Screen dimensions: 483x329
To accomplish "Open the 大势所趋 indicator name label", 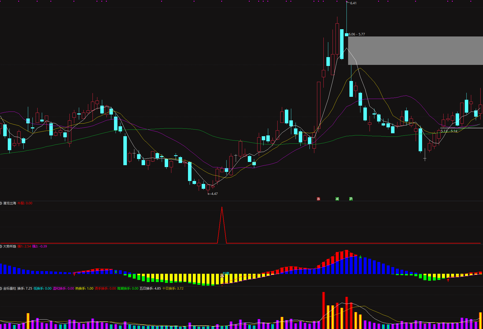I will (10, 246).
